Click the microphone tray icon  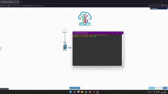coord(152,92)
